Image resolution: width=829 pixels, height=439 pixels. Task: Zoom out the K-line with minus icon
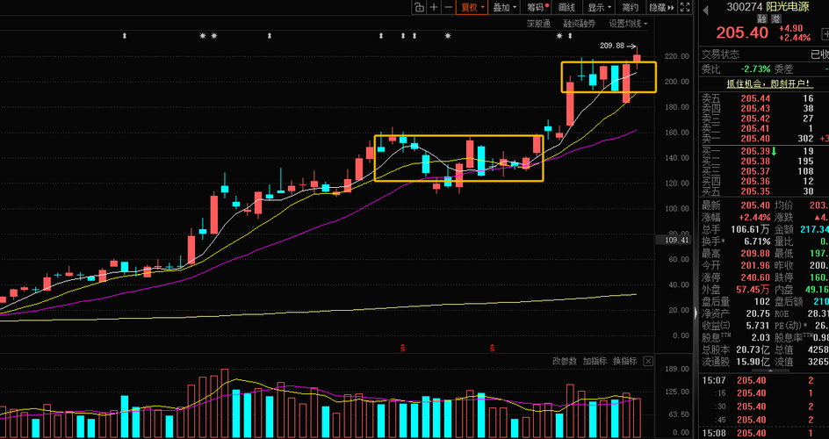click(449, 7)
